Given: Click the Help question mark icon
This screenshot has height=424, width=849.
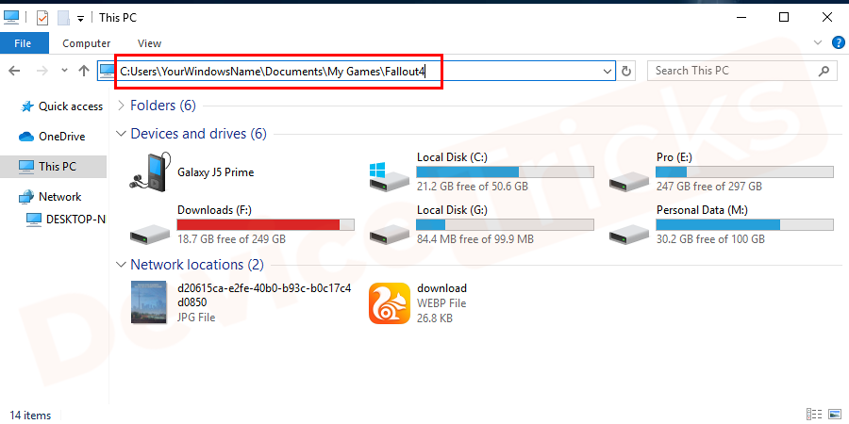Looking at the screenshot, I should 838,42.
